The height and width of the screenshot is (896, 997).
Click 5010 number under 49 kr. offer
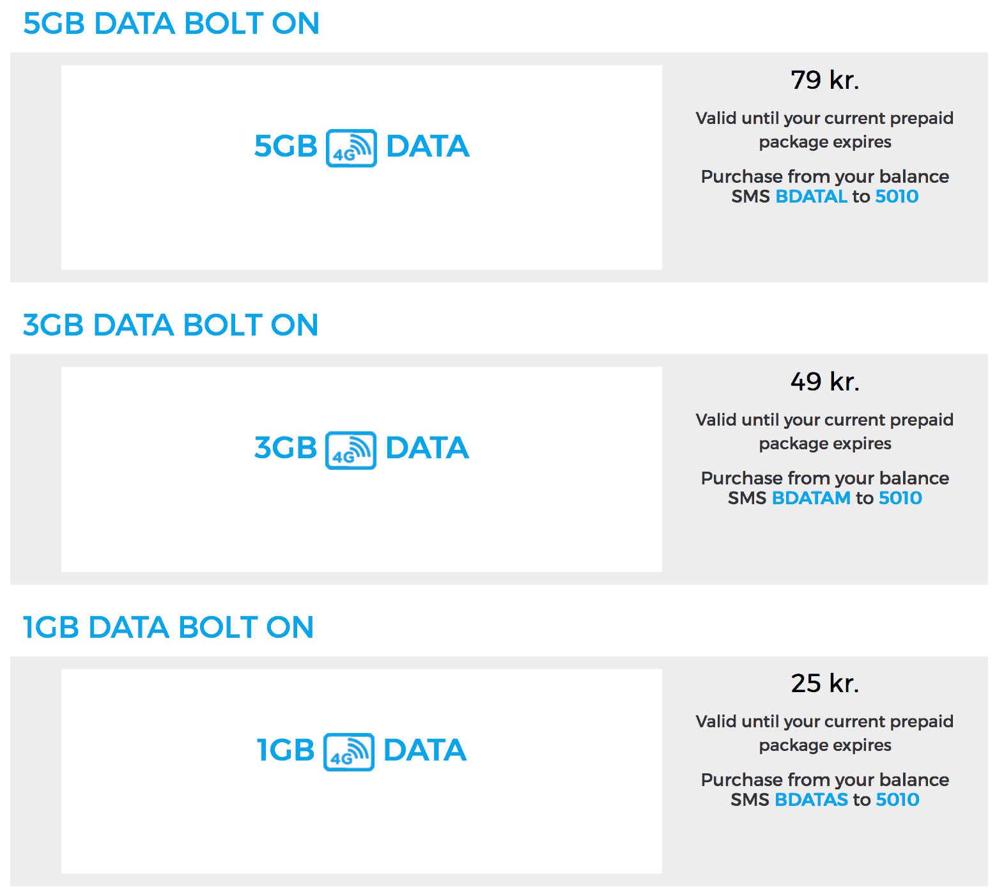900,498
